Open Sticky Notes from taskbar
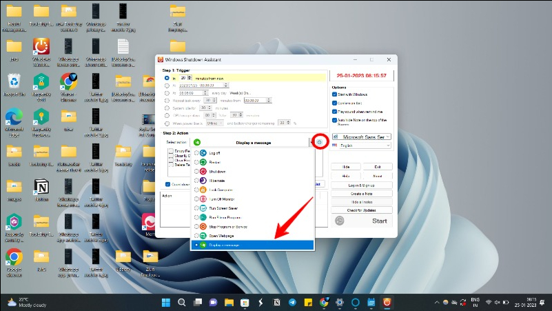 pos(308,302)
